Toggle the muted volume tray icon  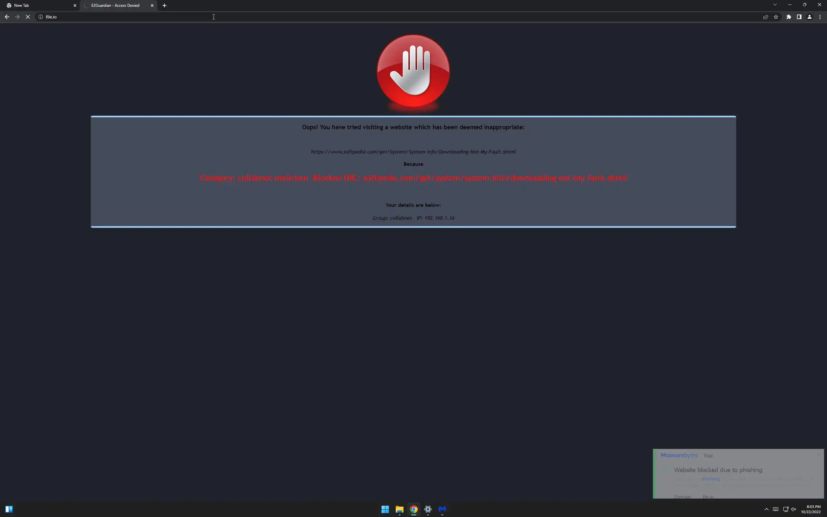coord(793,509)
